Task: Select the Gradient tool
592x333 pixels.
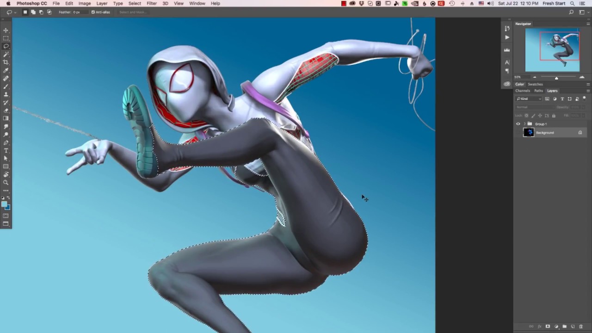Action: click(x=6, y=118)
